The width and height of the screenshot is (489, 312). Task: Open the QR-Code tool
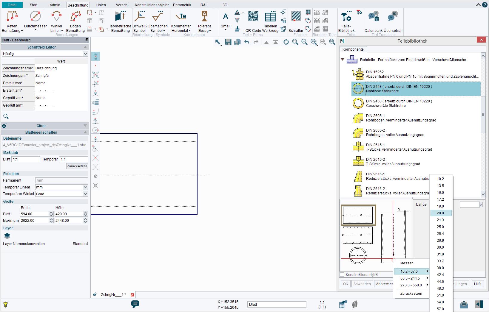click(253, 17)
